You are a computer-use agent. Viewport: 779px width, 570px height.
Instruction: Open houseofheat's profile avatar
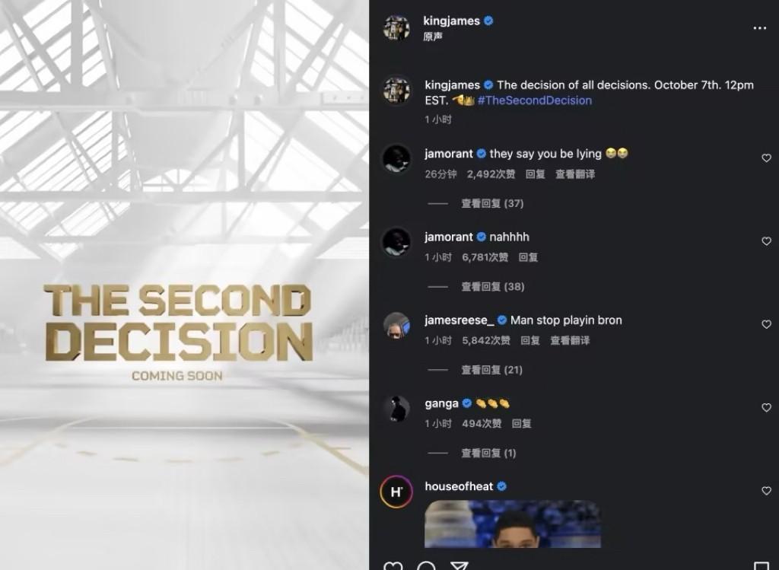click(x=396, y=492)
